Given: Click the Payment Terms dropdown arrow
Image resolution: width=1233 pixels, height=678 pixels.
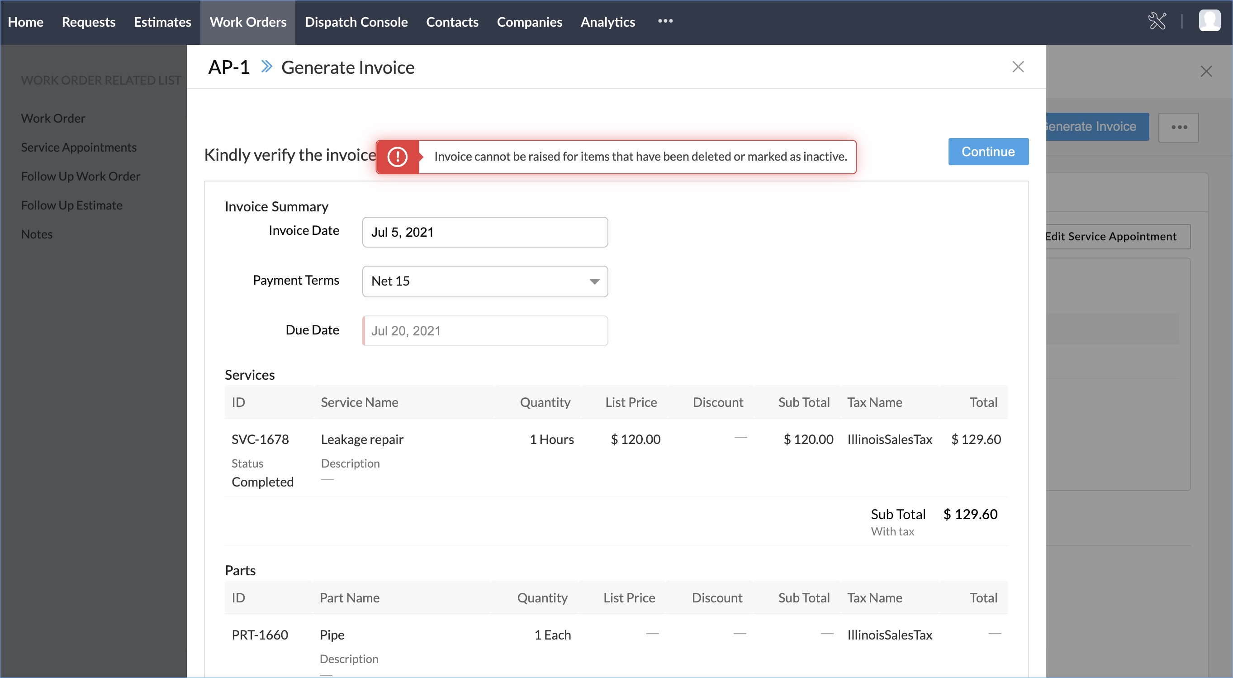Looking at the screenshot, I should [x=594, y=282].
